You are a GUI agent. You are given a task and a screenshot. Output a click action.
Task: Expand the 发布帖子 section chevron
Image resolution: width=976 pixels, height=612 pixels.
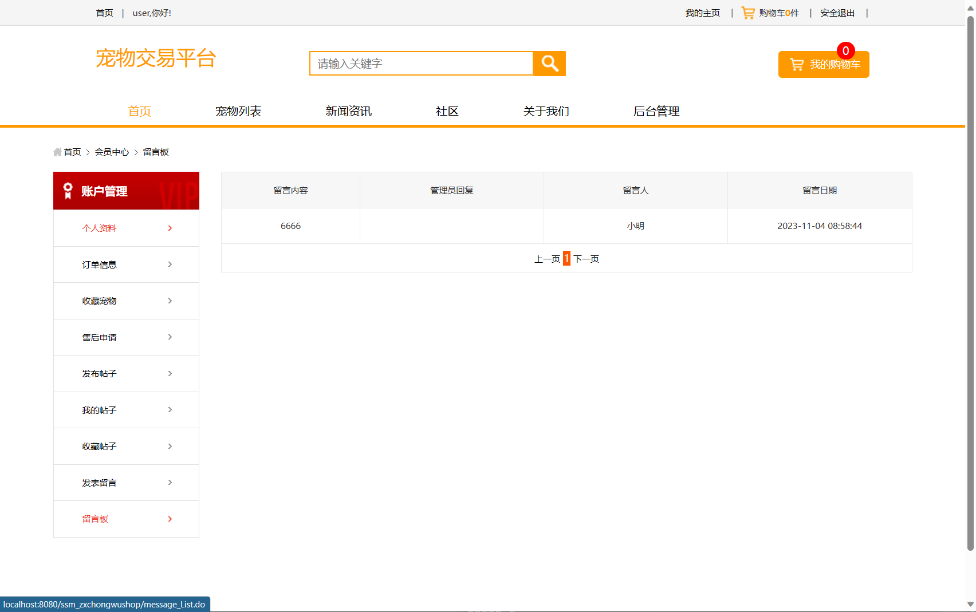[x=170, y=373]
